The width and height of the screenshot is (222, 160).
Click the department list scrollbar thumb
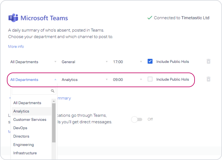tap(54, 123)
